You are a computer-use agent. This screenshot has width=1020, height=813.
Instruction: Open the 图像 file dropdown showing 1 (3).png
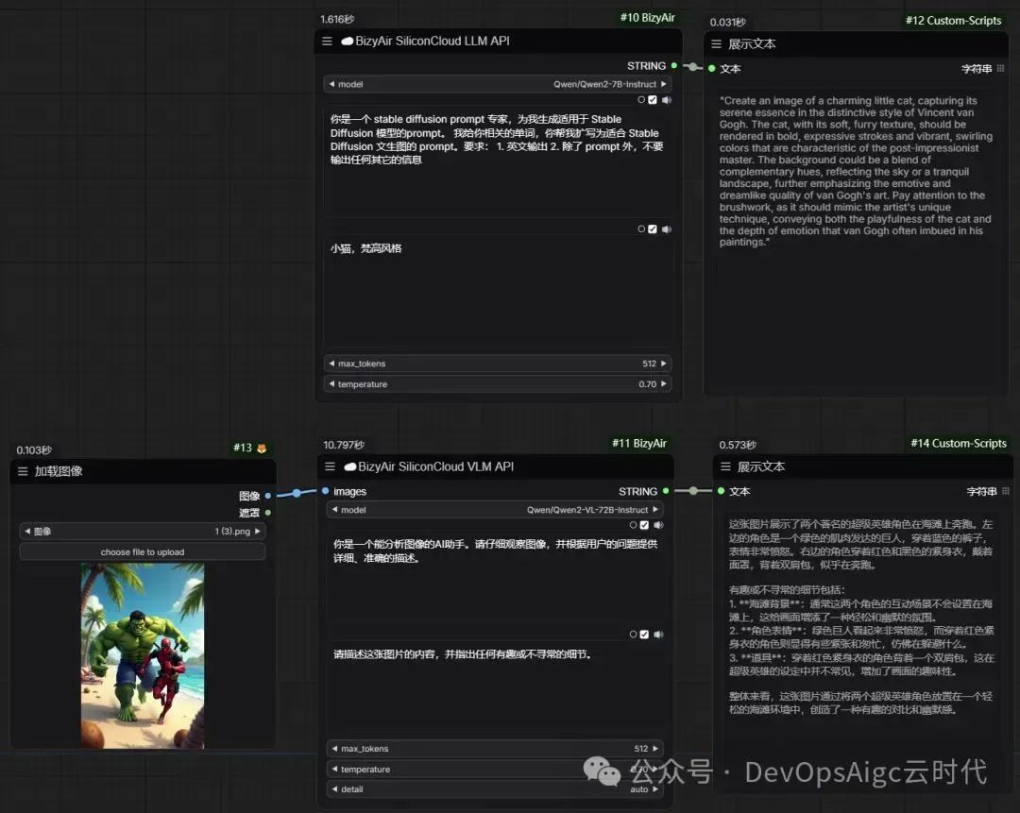(143, 532)
